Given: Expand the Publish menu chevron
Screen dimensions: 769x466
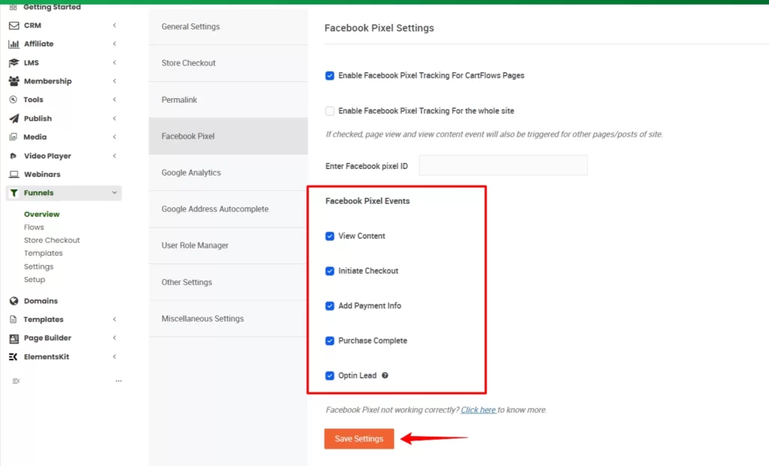Looking at the screenshot, I should [x=114, y=118].
